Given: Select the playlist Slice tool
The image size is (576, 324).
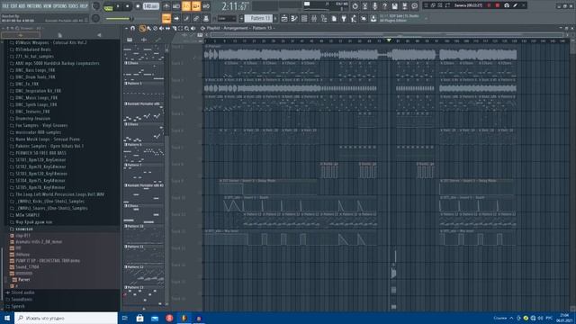Looking at the screenshot, I should pos(174,28).
